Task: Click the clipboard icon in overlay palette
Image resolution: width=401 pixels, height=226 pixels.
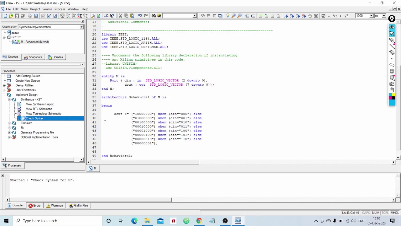Action: (392, 90)
